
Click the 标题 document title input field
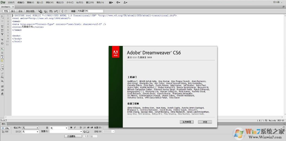[90, 11]
